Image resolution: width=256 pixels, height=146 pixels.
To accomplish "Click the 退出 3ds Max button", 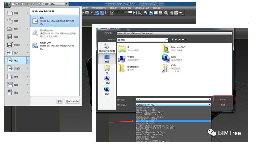I will click(72, 101).
